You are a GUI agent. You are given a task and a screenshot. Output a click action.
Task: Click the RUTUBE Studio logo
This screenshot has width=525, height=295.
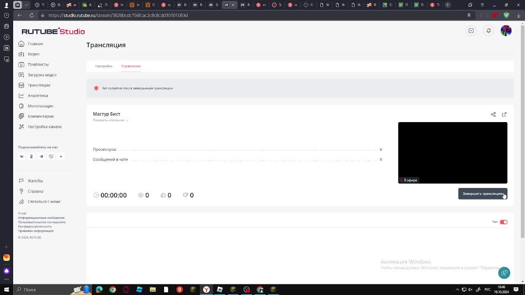(53, 31)
